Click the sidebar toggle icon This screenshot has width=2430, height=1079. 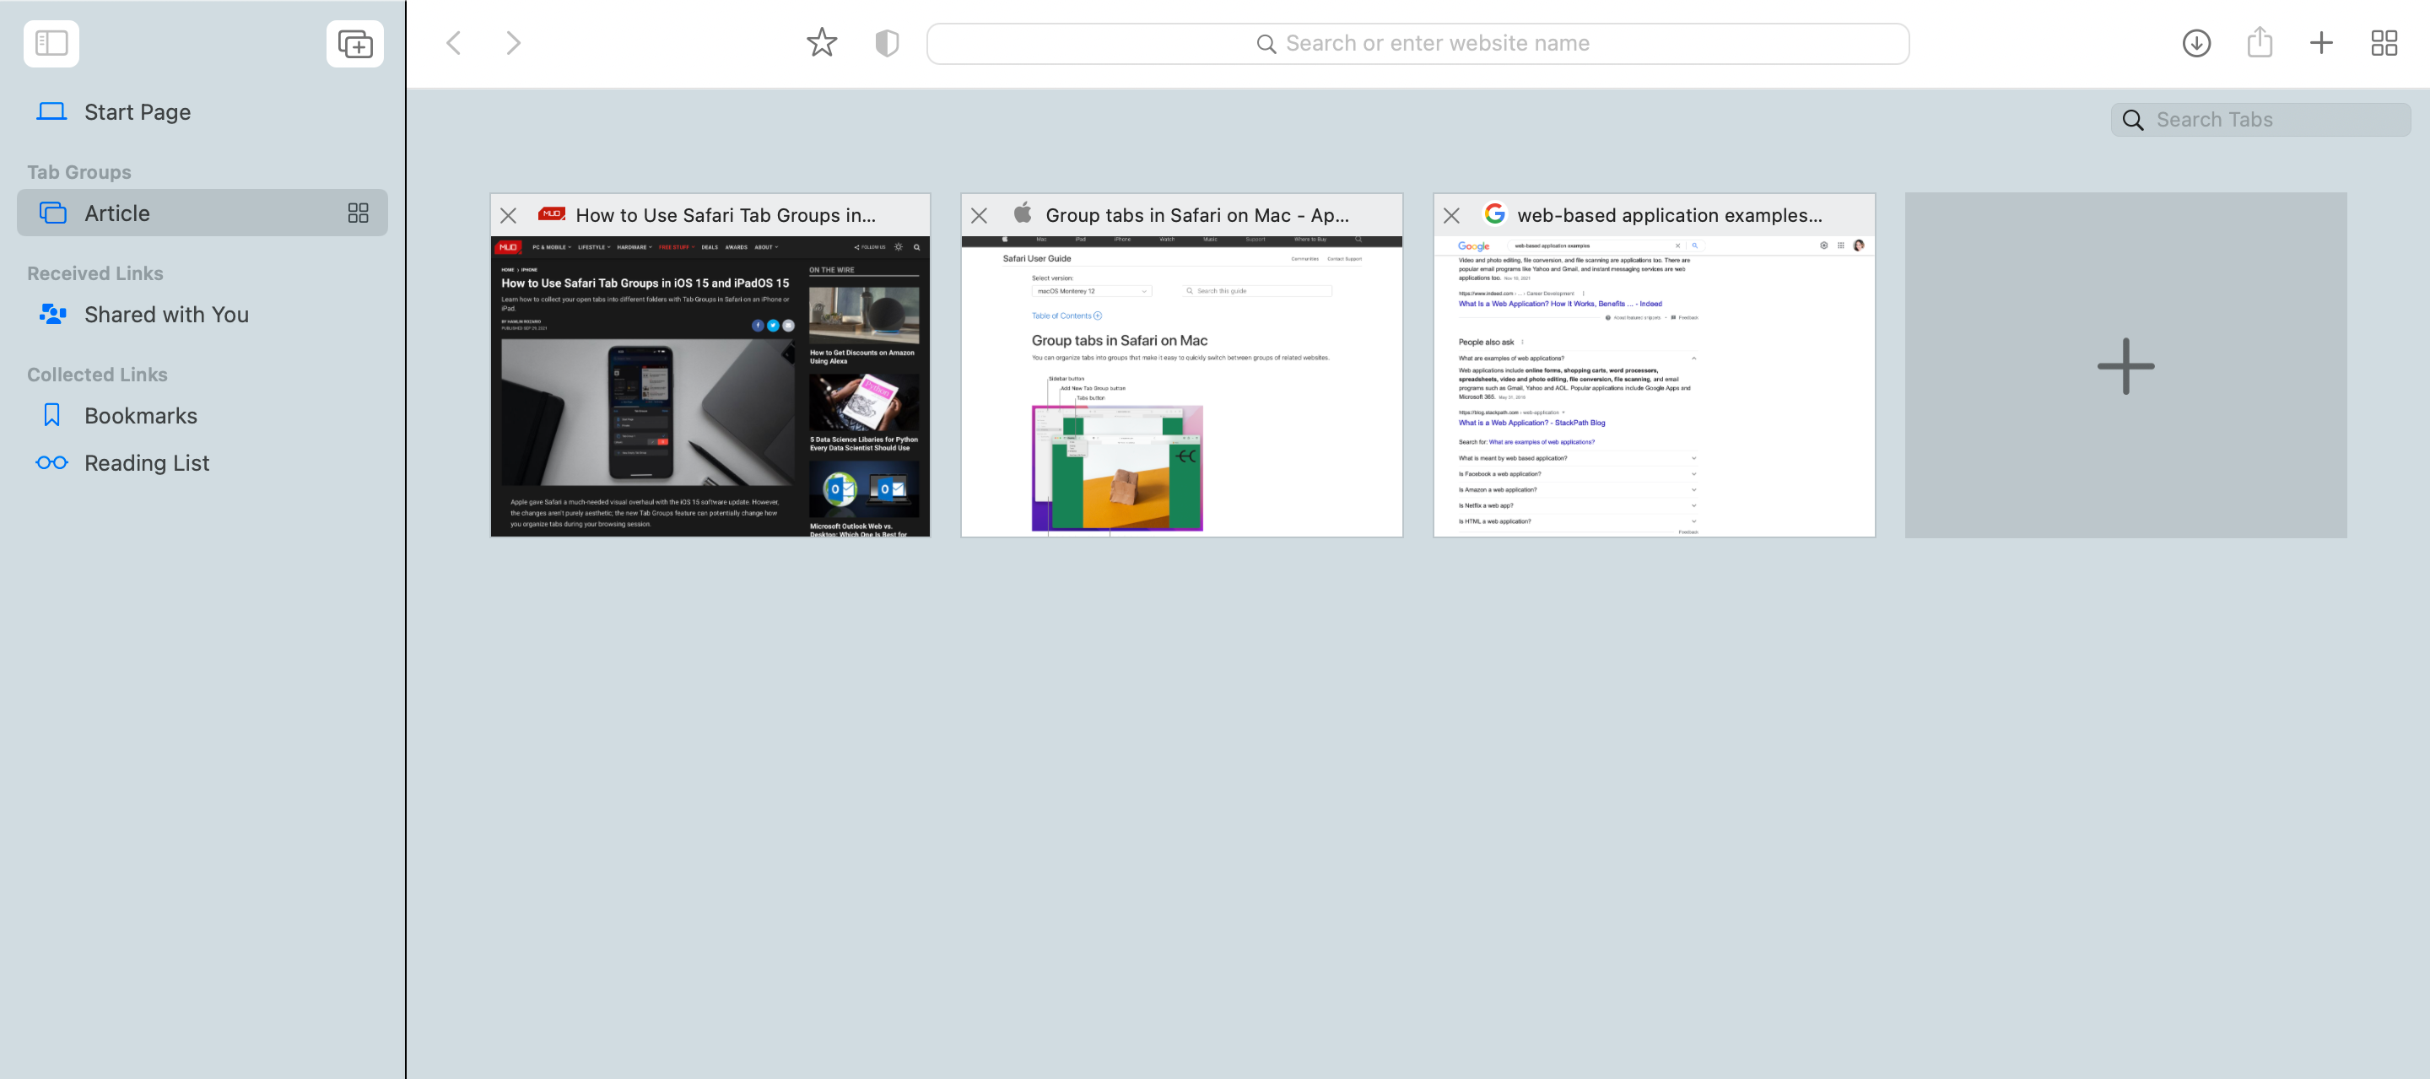pyautogui.click(x=51, y=42)
